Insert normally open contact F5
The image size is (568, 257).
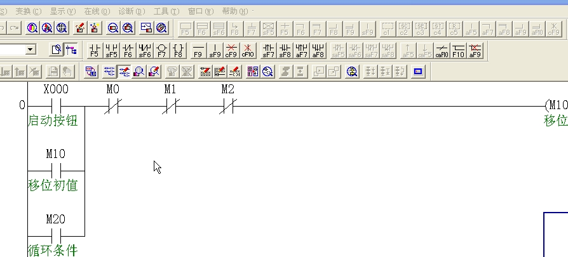click(x=94, y=50)
